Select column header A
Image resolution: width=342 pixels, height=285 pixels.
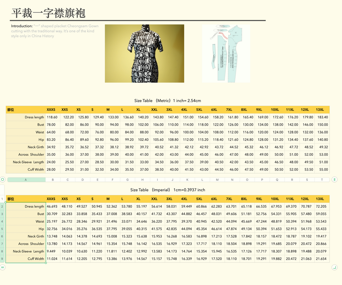click(25, 179)
